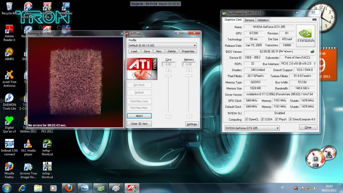The width and height of the screenshot is (343, 193).
Task: Select the Acronis True Image desktop icon
Action: click(x=28, y=170)
